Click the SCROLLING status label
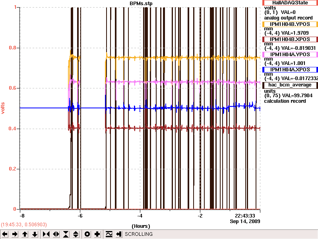Viewport: 318px width, 239px height. click(x=139, y=234)
